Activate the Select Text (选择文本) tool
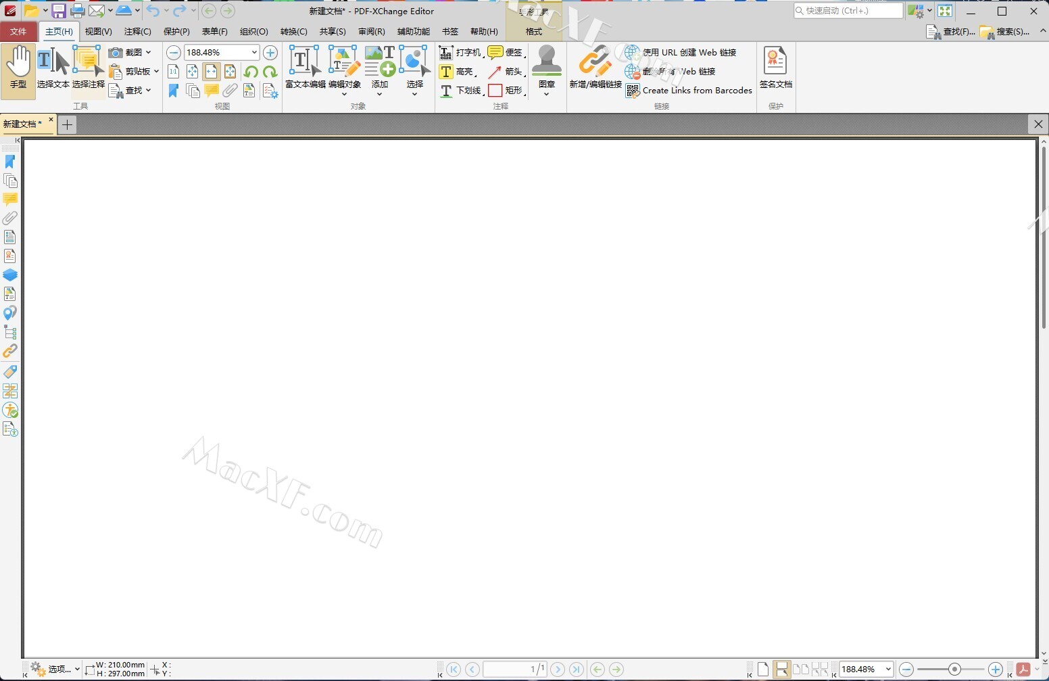The width and height of the screenshot is (1049, 681). pos(53,71)
